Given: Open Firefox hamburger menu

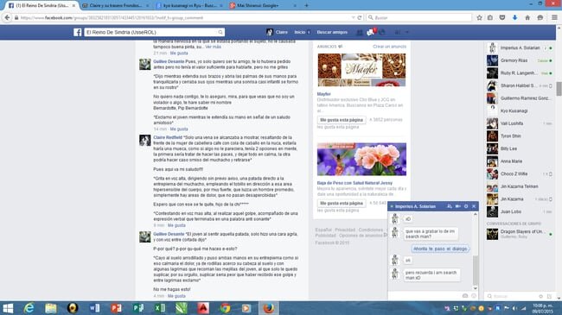Looking at the screenshot, I should click(x=554, y=17).
